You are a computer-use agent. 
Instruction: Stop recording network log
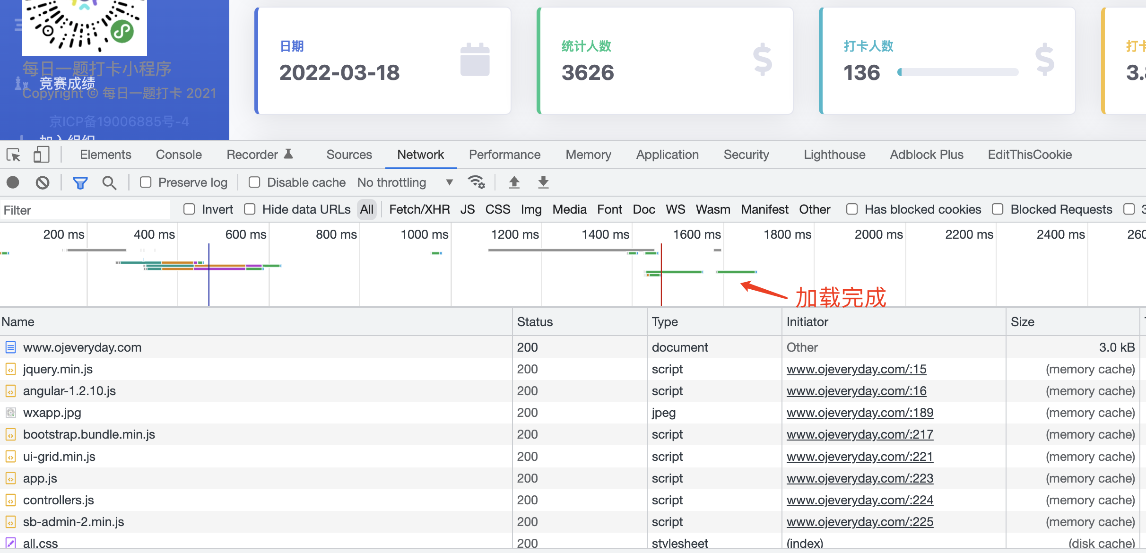pyautogui.click(x=13, y=182)
